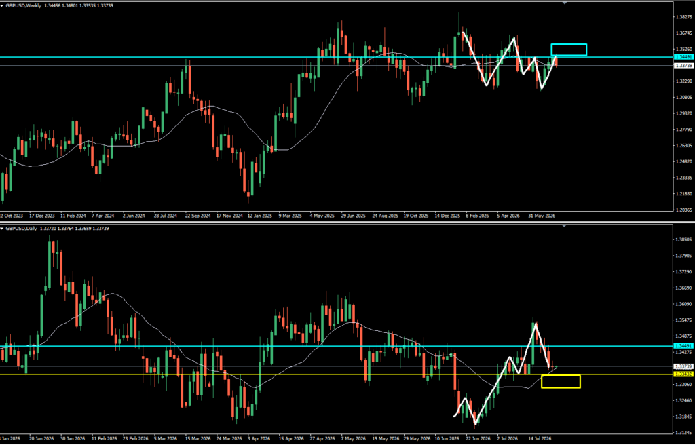Click the divider between weekly and daily charts
The width and height of the screenshot is (695, 445).
347,222
